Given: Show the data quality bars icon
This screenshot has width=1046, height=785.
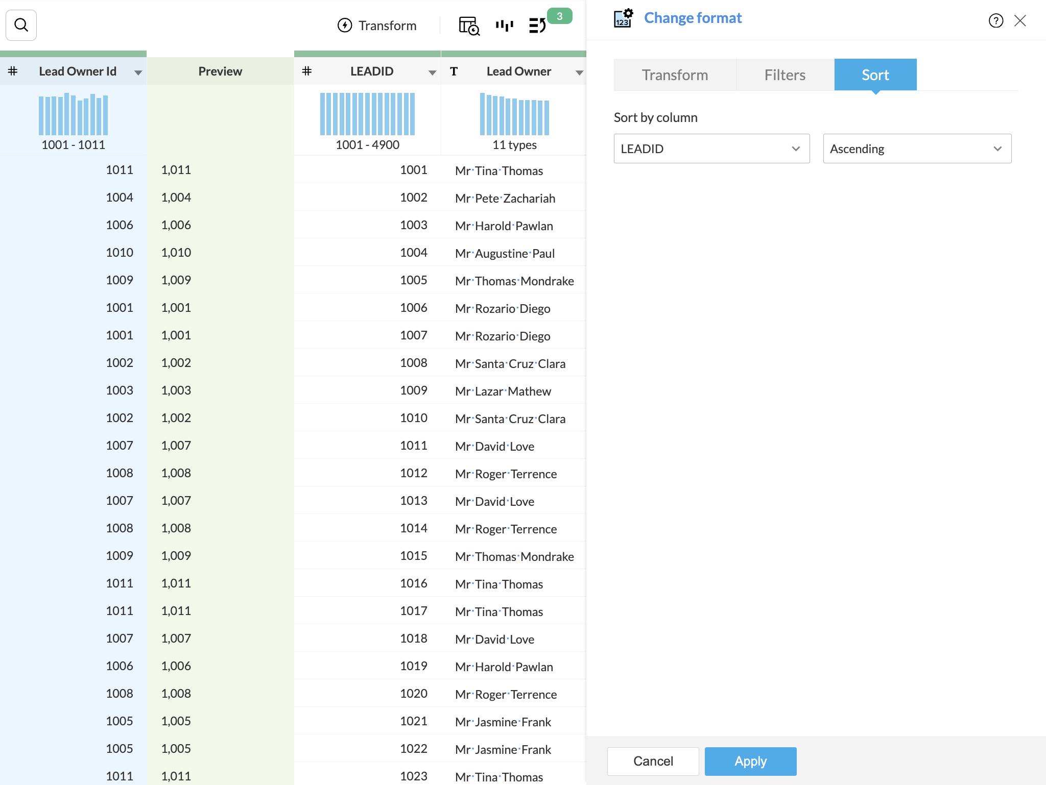Looking at the screenshot, I should 504,26.
